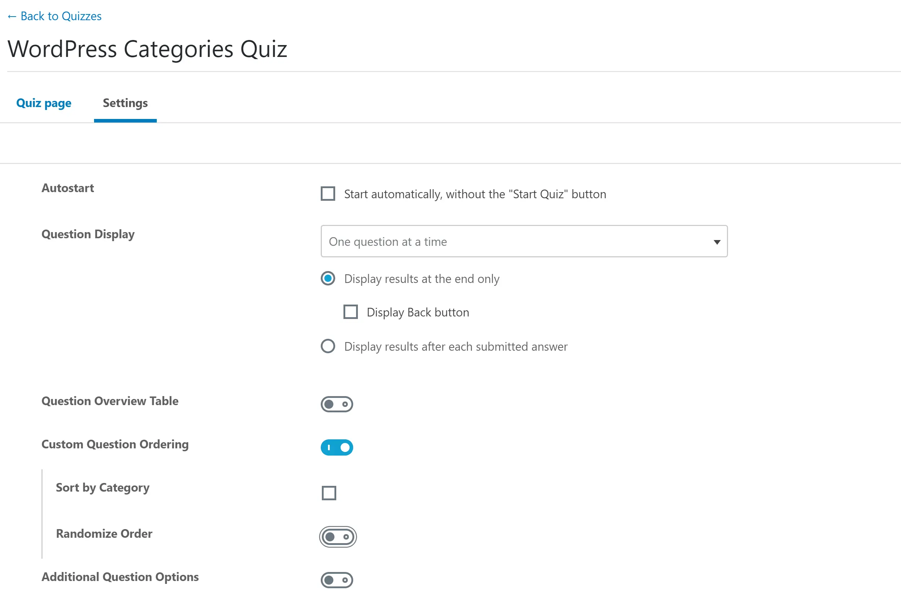
Task: Turn on the Question Overview Table toggle
Action: [337, 404]
